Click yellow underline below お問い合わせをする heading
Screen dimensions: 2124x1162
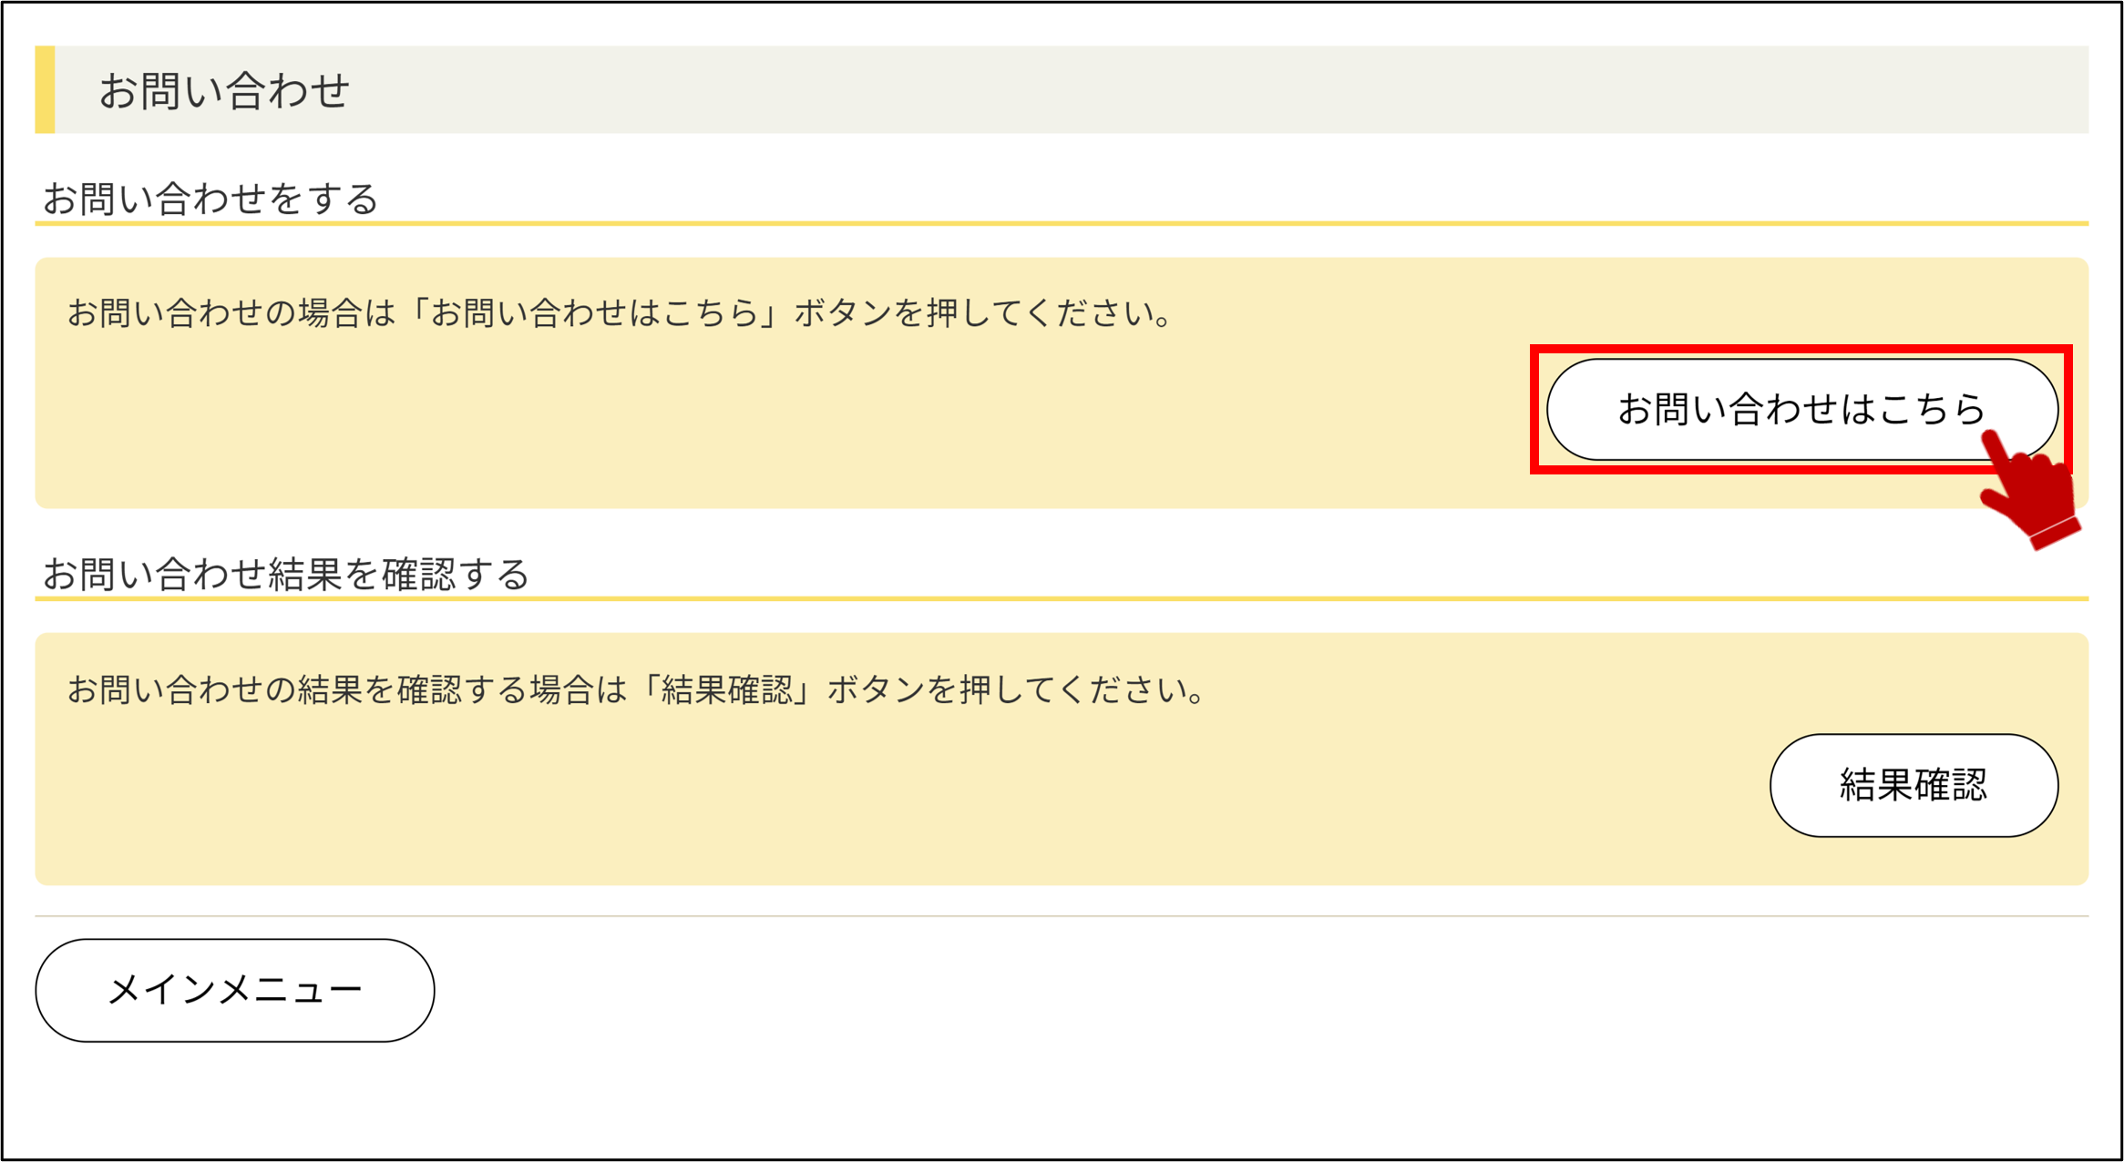click(x=1062, y=223)
